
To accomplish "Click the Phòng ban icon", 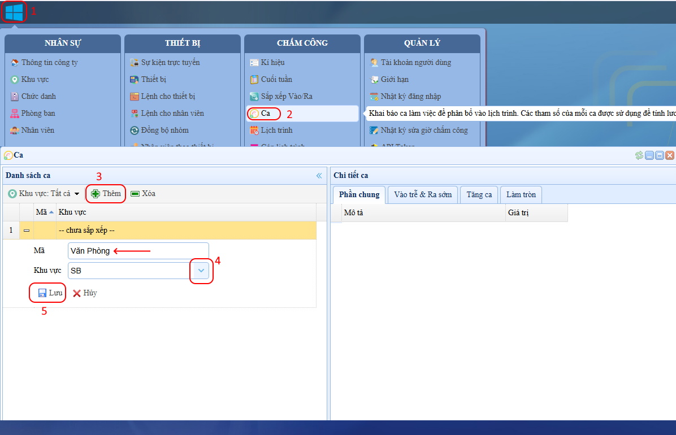I will [15, 114].
